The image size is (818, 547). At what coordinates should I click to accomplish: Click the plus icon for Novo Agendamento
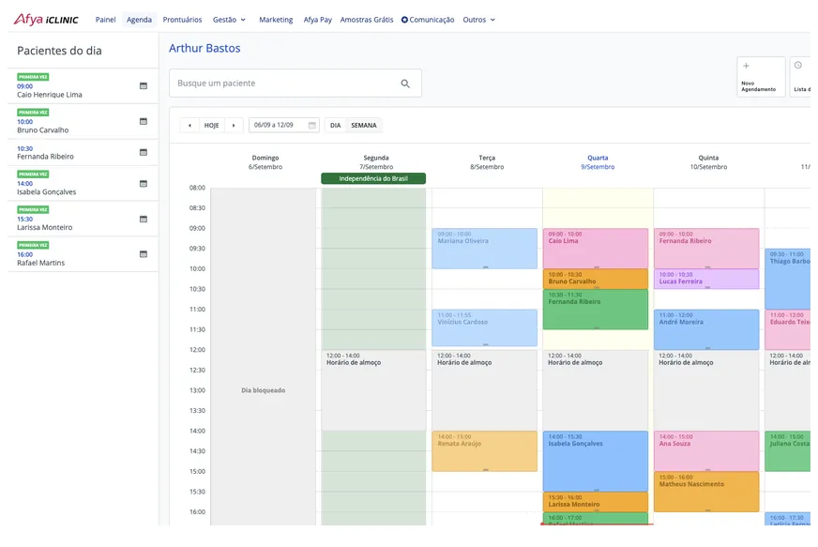746,66
